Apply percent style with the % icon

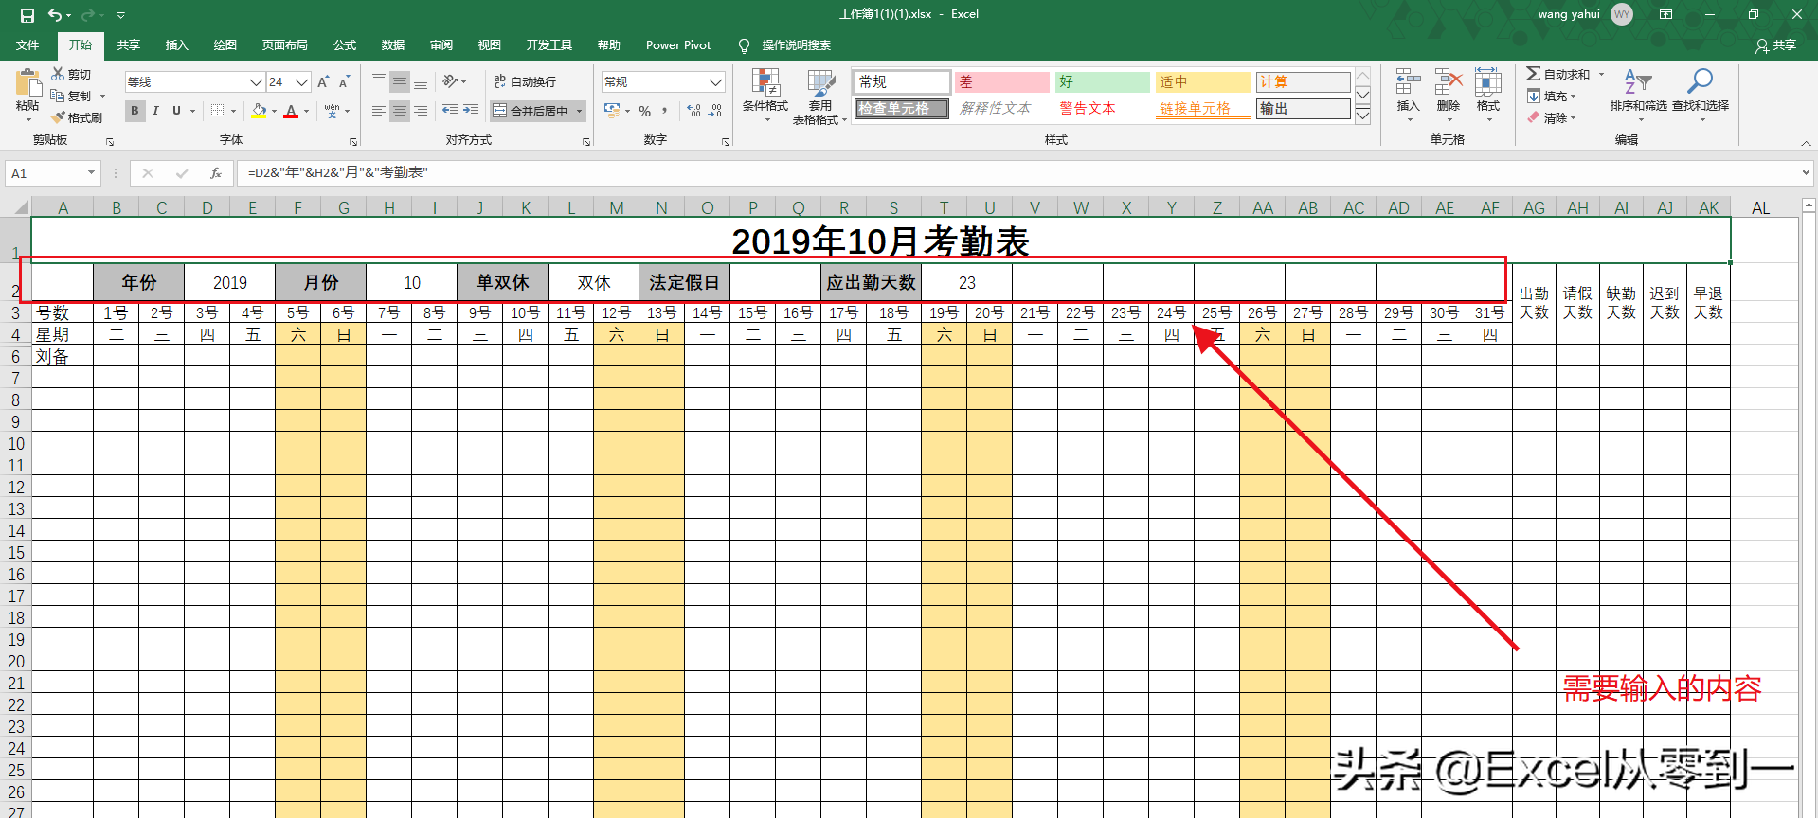[645, 111]
